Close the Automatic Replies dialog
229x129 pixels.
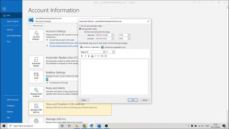coord(148,21)
